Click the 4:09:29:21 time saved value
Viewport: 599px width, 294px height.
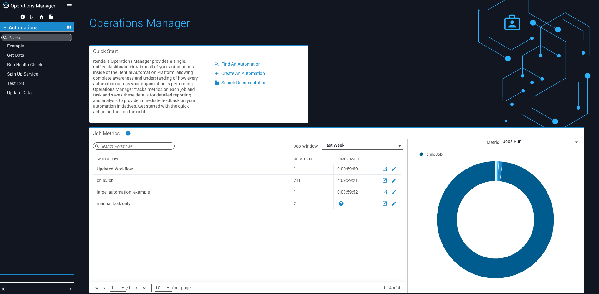click(x=347, y=180)
